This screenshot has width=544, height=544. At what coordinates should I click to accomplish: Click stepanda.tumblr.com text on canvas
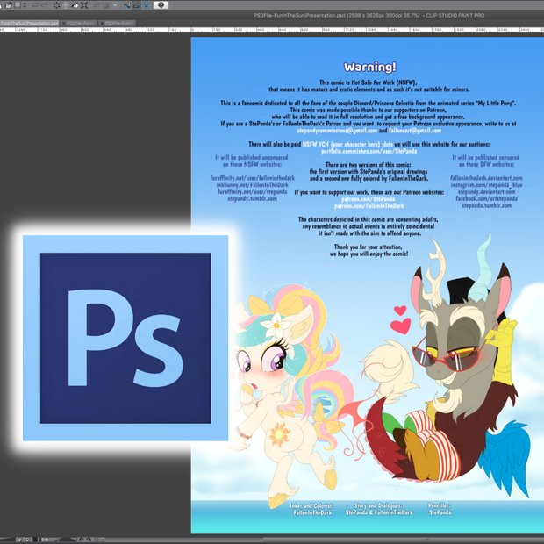486,205
